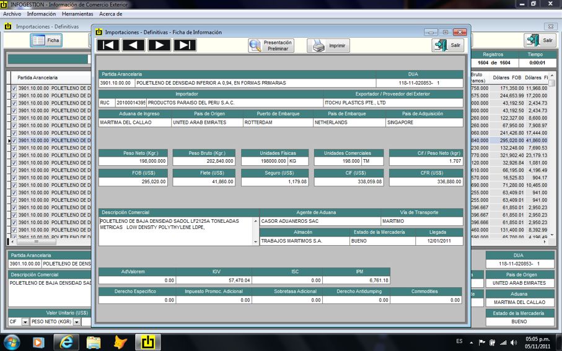Advance to the next record arrow

[x=159, y=45]
